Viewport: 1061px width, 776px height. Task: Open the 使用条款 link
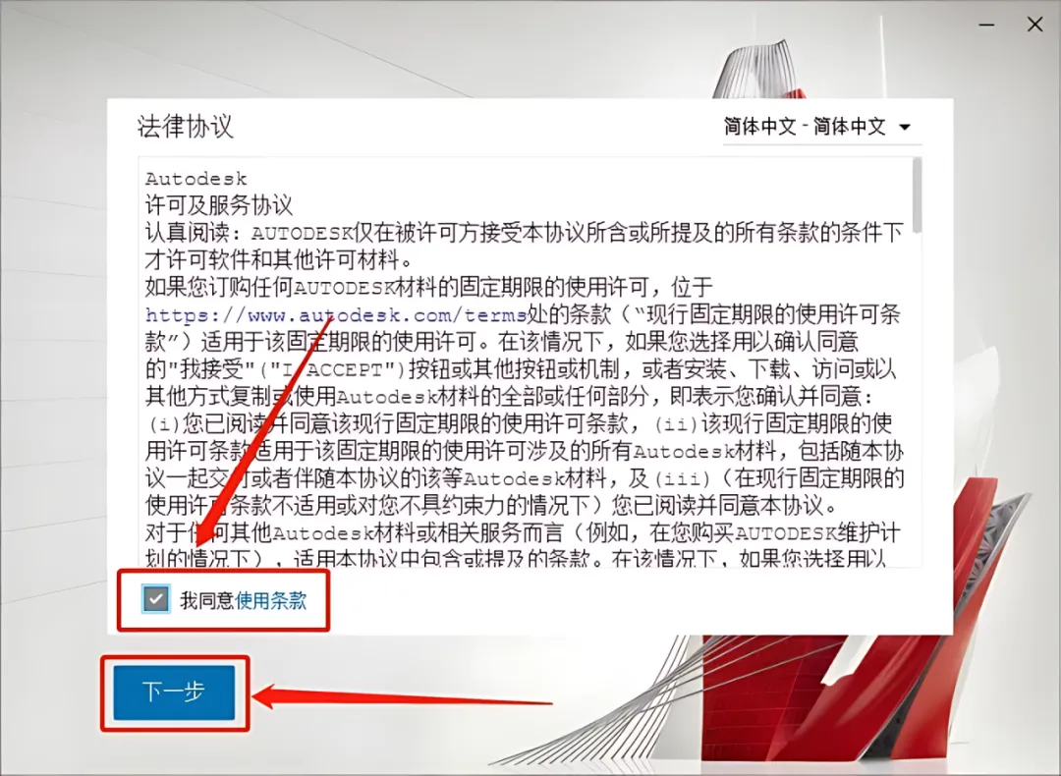click(x=271, y=601)
